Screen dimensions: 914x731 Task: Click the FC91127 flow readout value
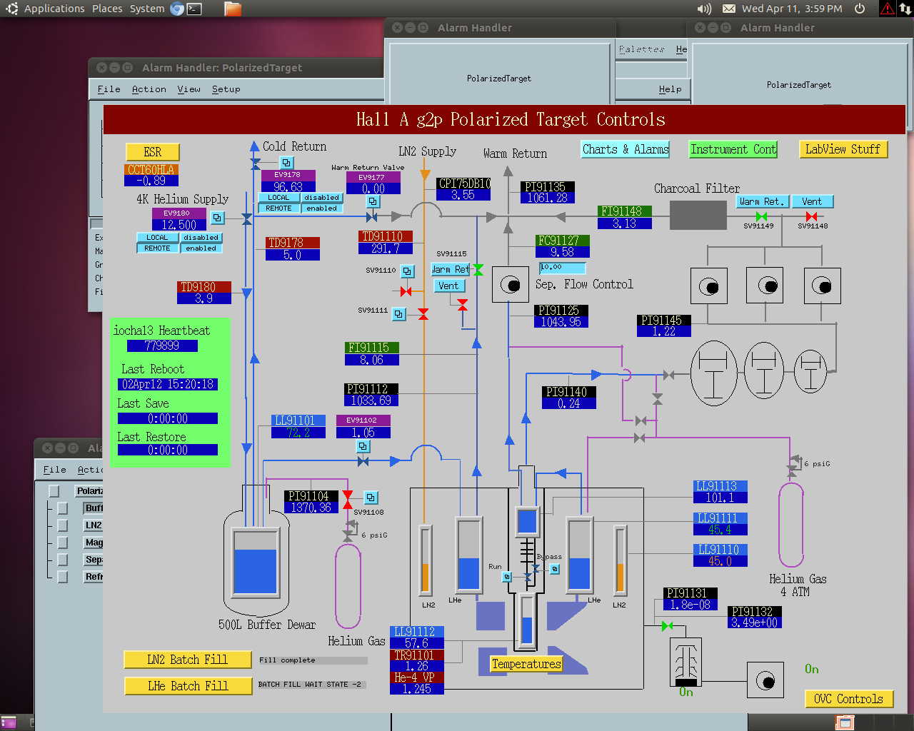(563, 252)
